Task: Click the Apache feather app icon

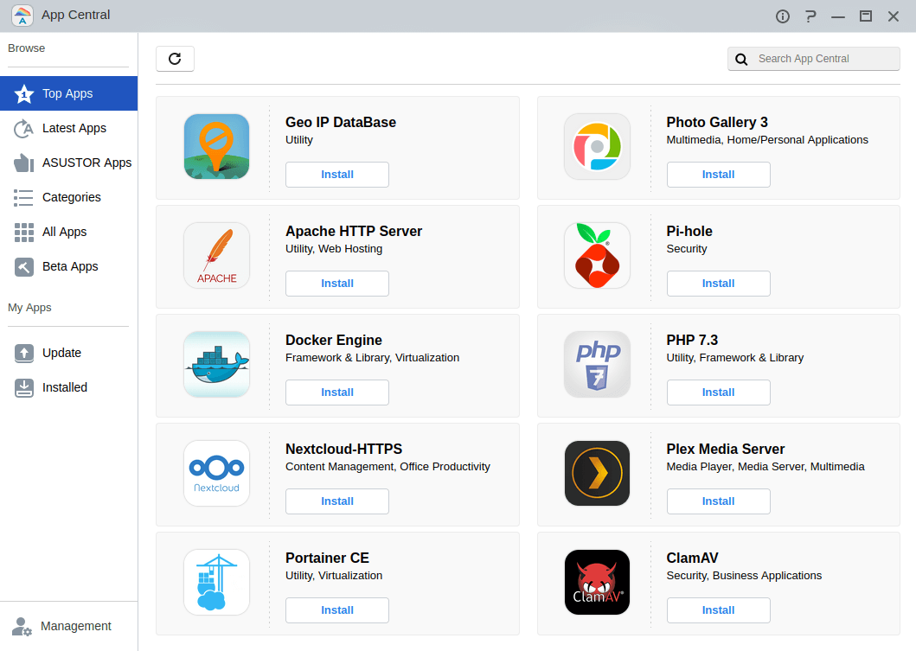Action: 217,255
